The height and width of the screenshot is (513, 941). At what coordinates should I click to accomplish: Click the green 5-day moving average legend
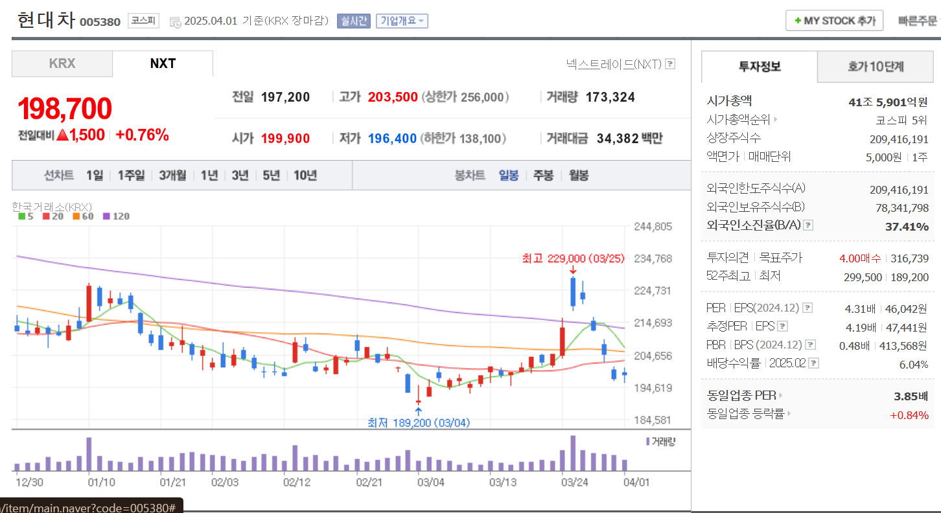click(25, 216)
